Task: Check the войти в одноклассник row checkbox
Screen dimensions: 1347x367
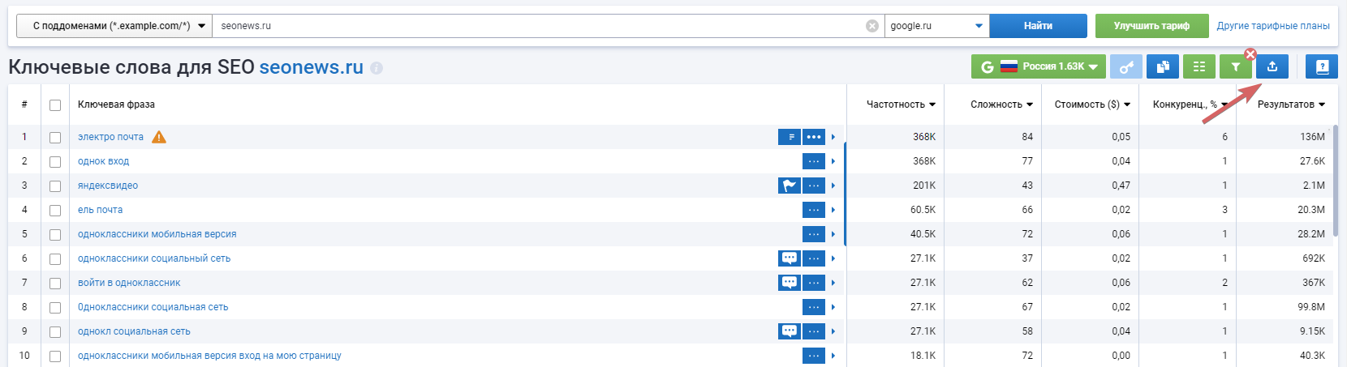Action: [x=55, y=284]
